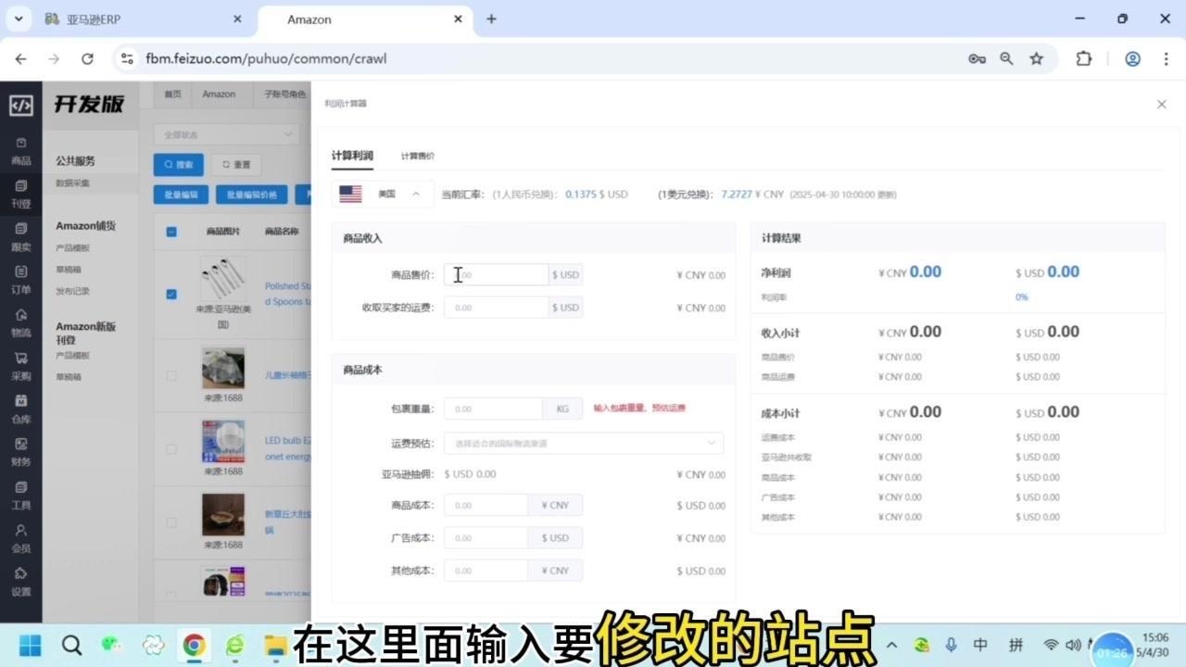Open browser extensions puzzle icon

tap(1083, 58)
